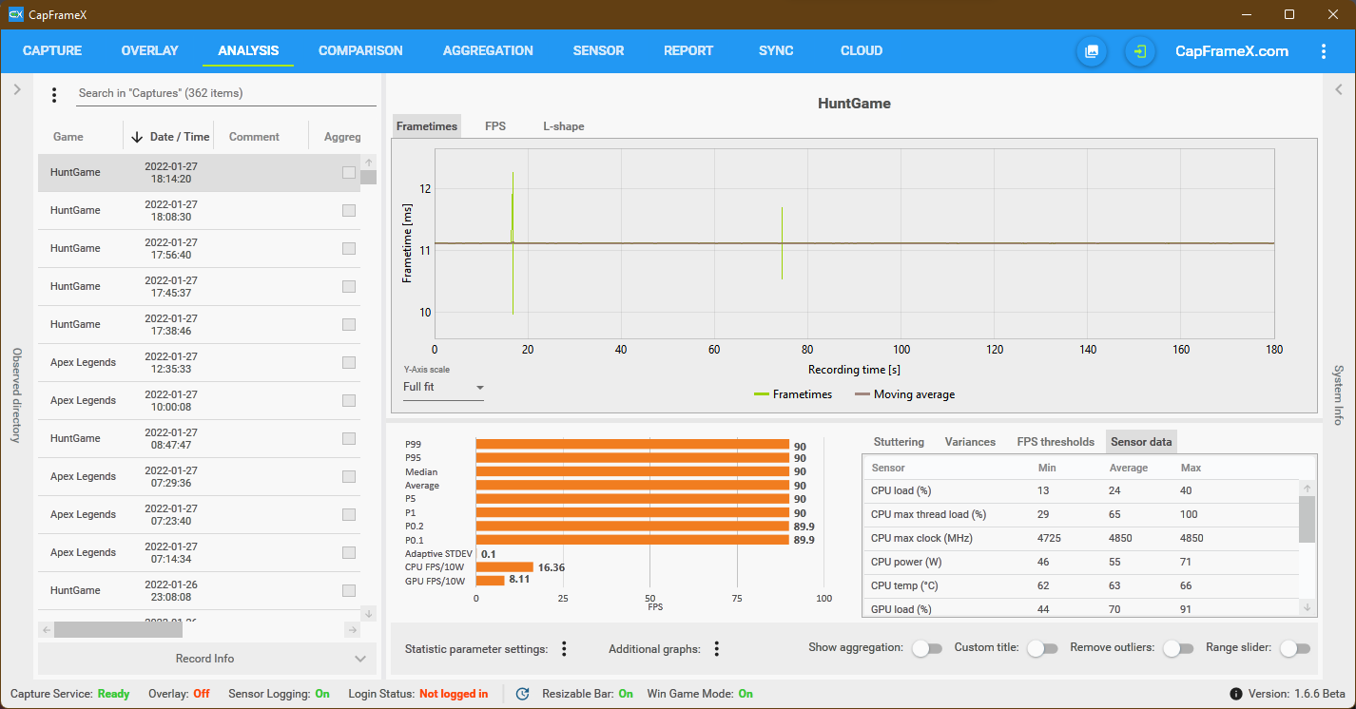Select capture HuntGame 2022-01-26 23:08:08

click(200, 591)
